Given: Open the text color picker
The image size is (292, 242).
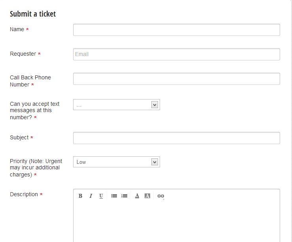Looking at the screenshot, I should 137,196.
